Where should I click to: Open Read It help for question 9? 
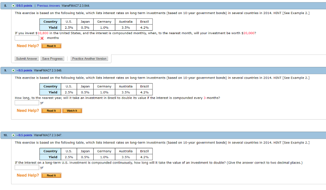click(51, 110)
